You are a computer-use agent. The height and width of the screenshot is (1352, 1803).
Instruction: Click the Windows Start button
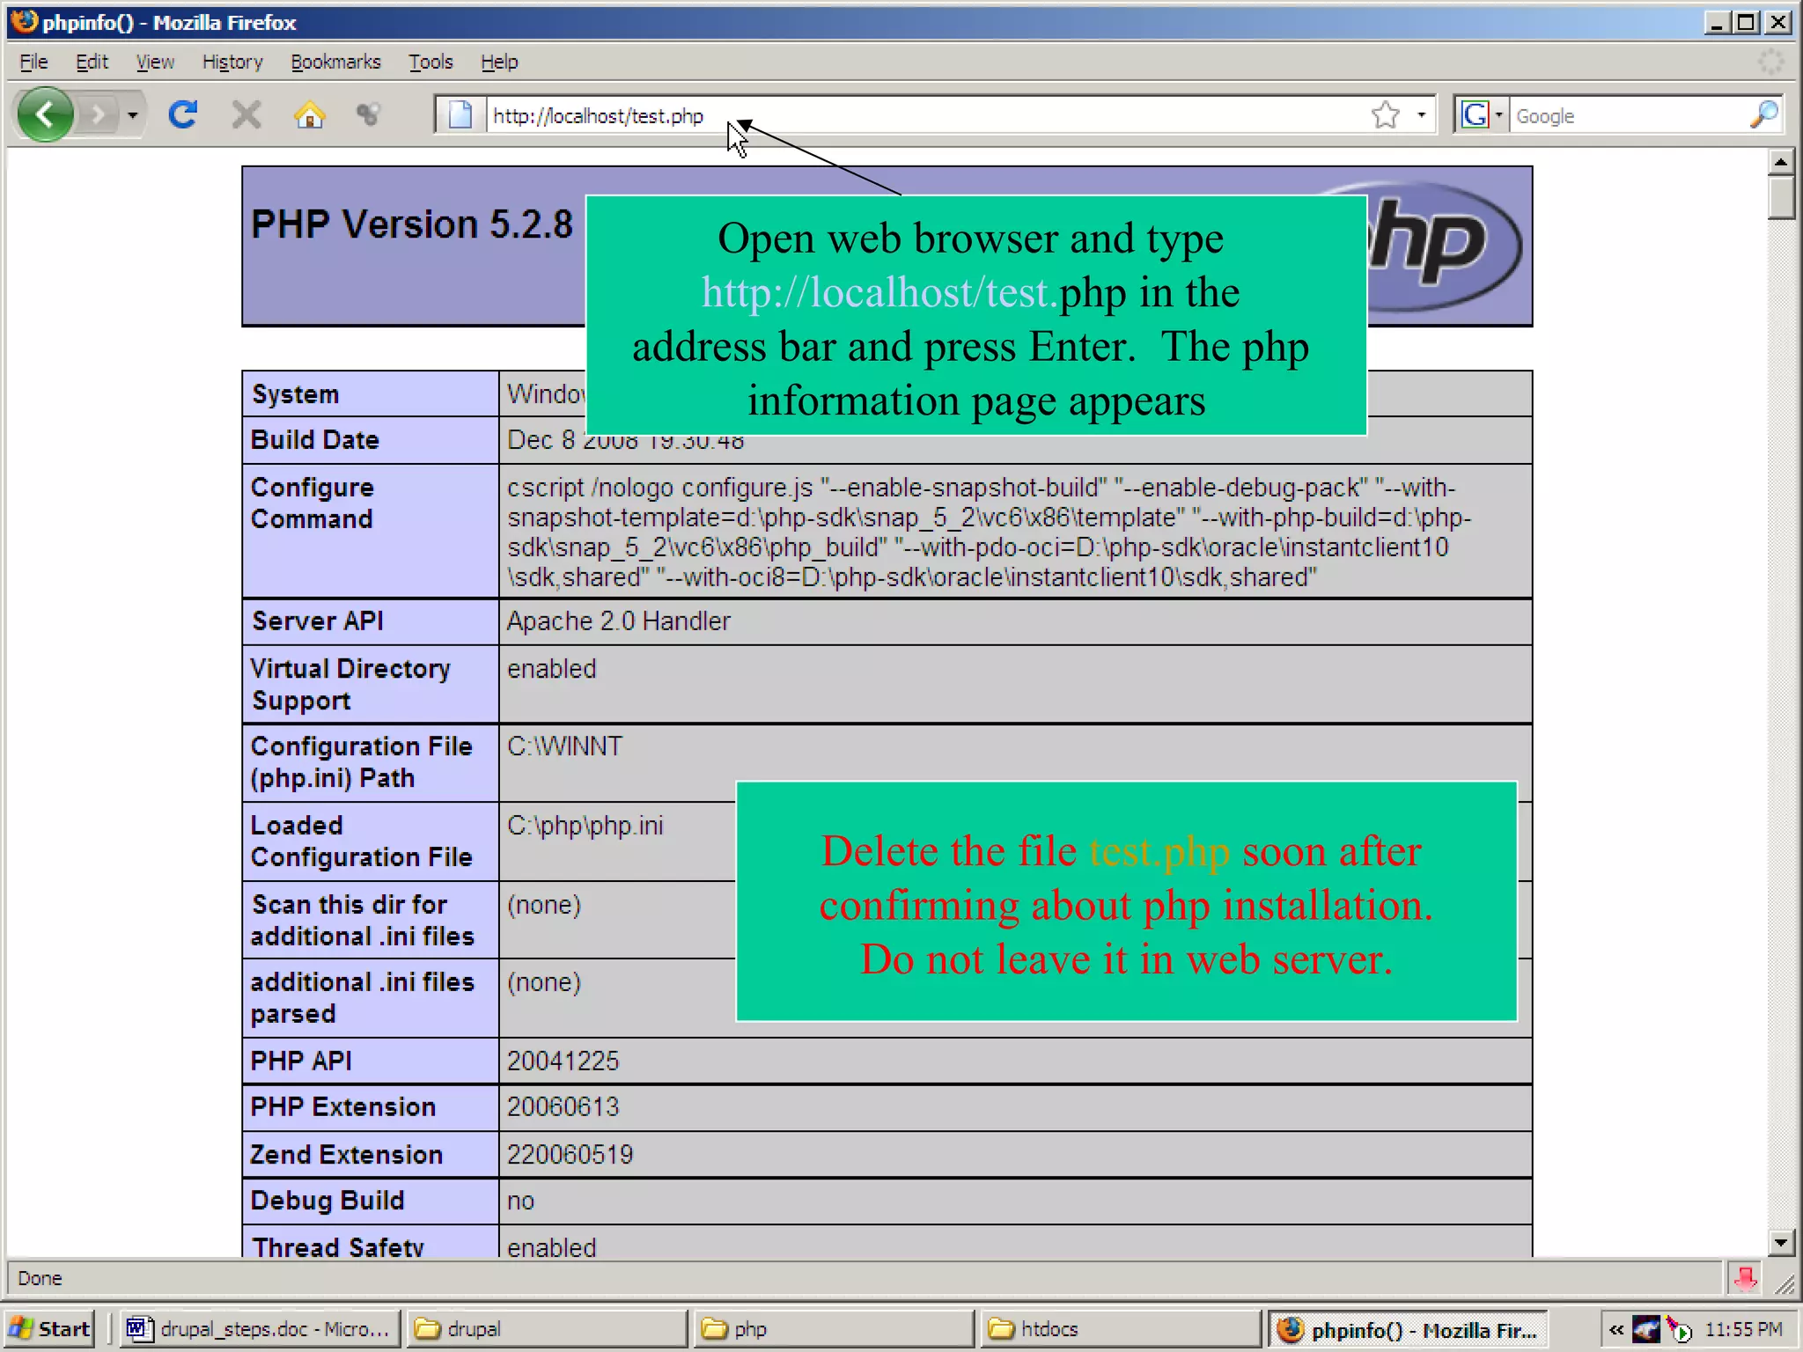(50, 1329)
